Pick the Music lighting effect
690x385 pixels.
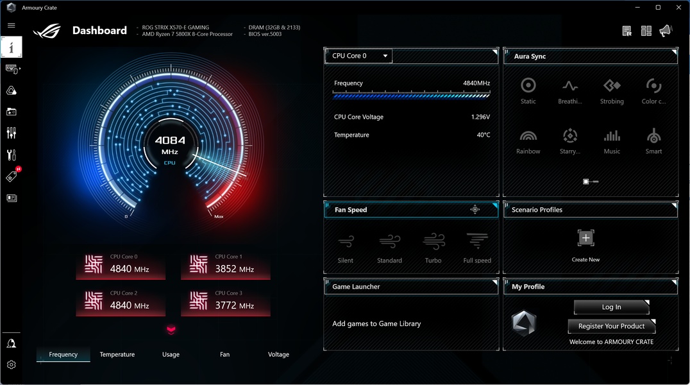[612, 141]
